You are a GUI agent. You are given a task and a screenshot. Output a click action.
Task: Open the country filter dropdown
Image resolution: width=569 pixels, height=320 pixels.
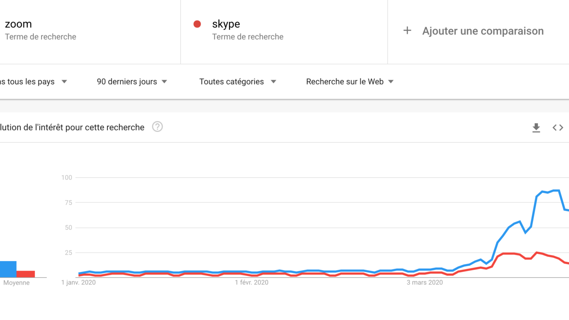[33, 82]
